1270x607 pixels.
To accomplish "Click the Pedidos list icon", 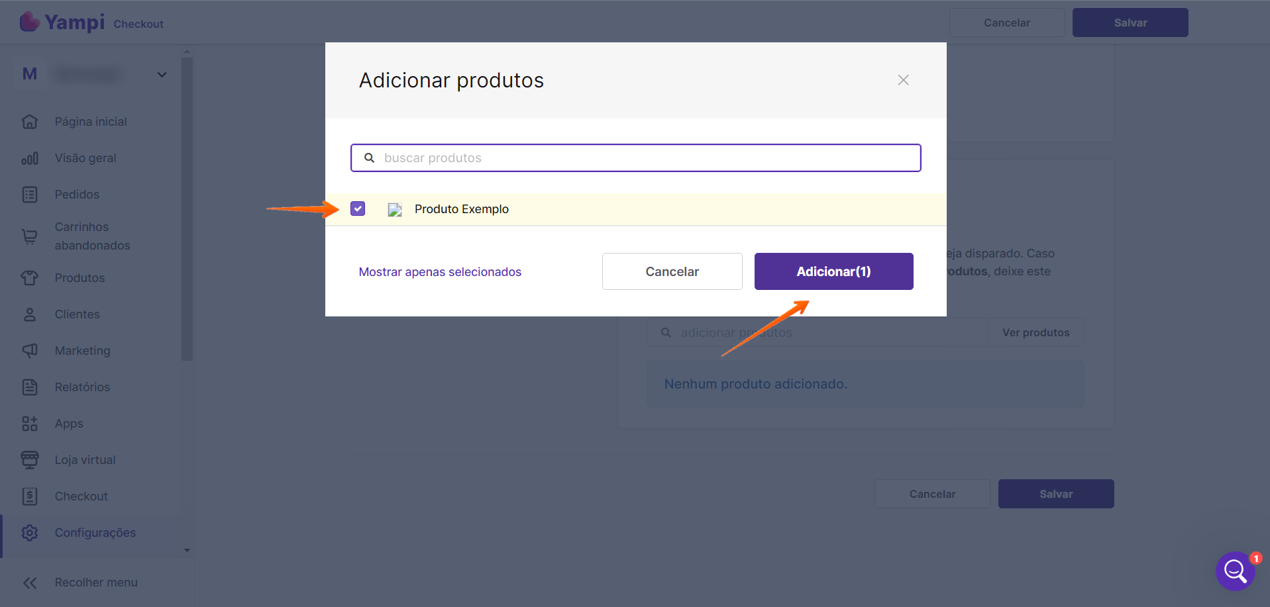I will [x=30, y=195].
